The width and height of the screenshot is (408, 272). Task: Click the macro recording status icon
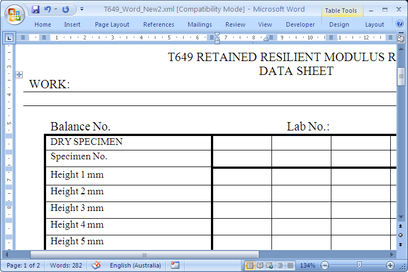click(175, 265)
